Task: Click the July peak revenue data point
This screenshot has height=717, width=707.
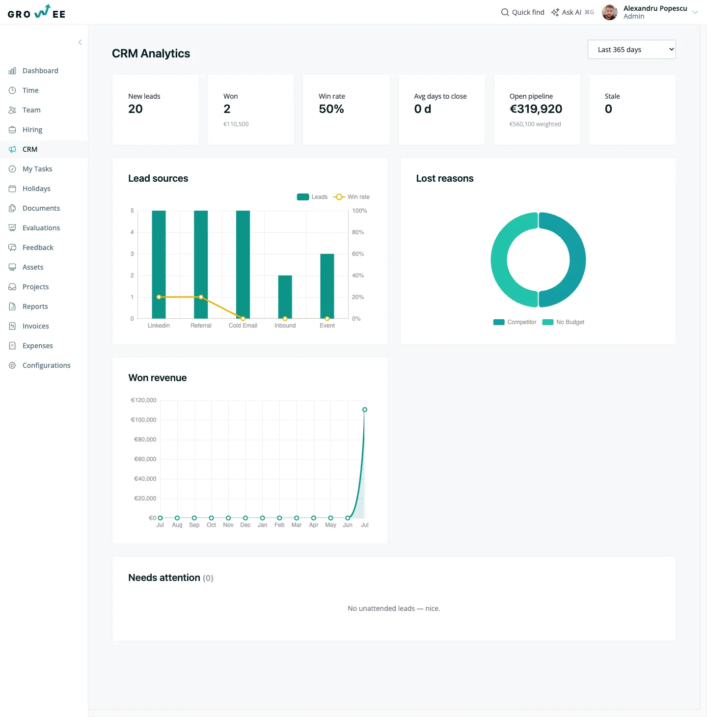Action: [x=365, y=410]
